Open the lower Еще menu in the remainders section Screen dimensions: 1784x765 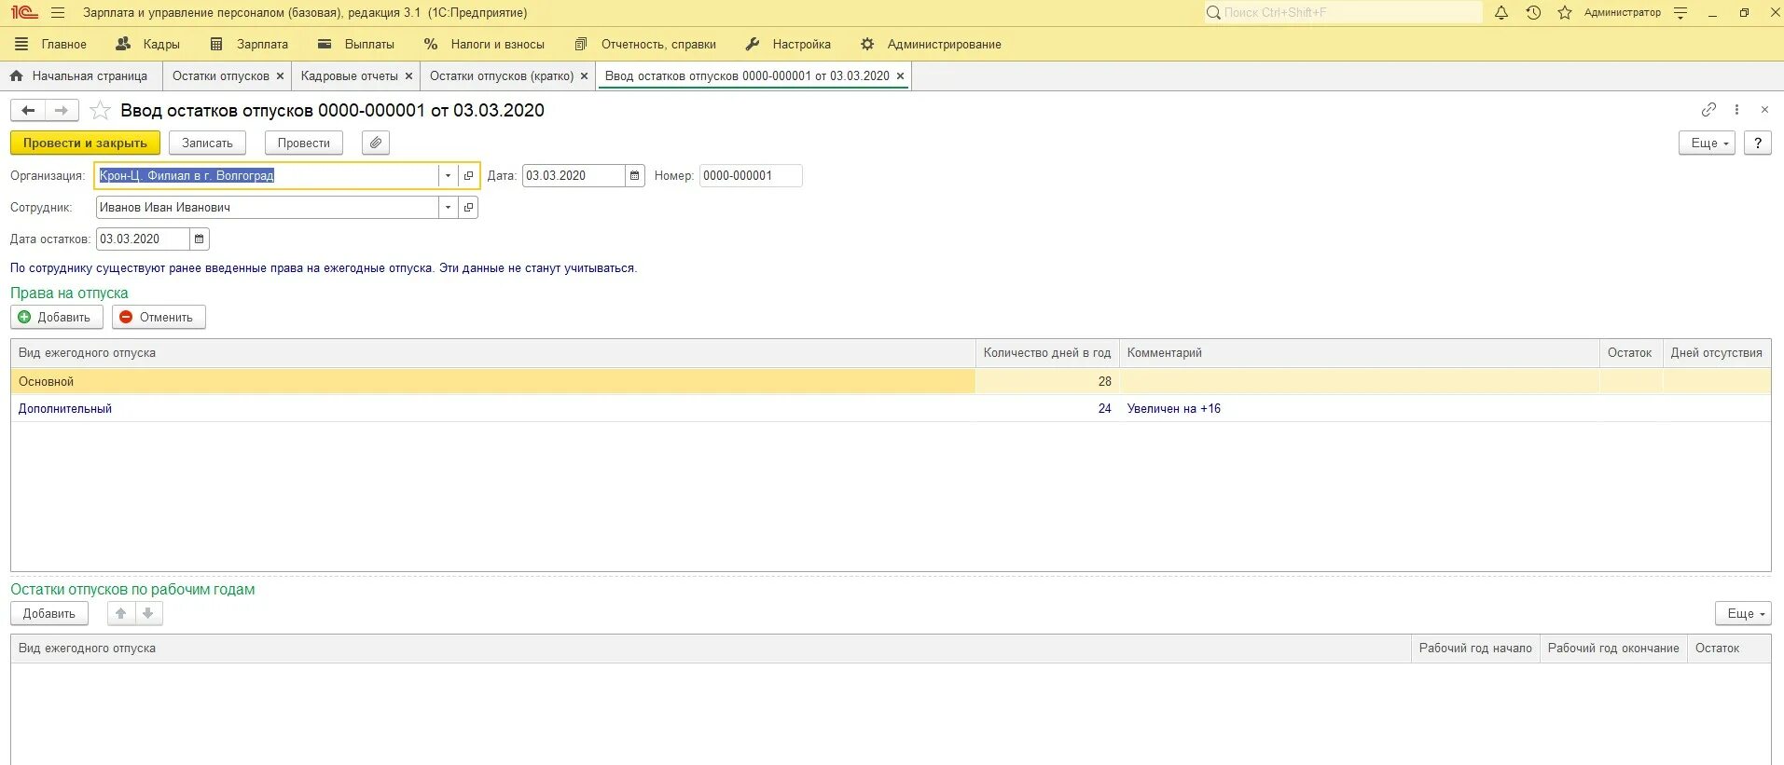point(1742,613)
